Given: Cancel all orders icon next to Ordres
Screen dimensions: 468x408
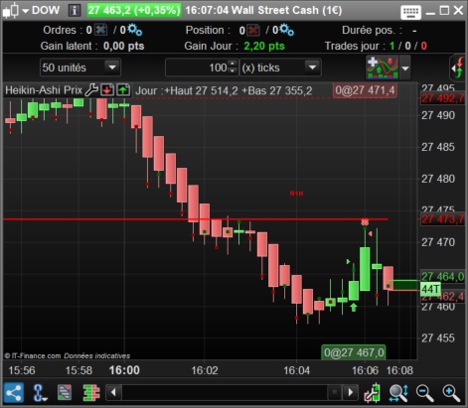Looking at the screenshot, I should pos(100,30).
